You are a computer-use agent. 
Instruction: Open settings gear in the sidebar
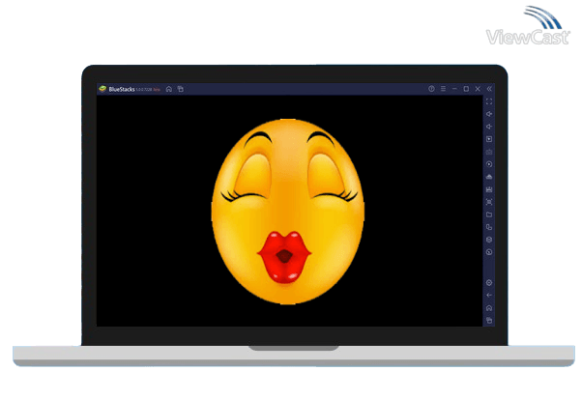click(489, 283)
